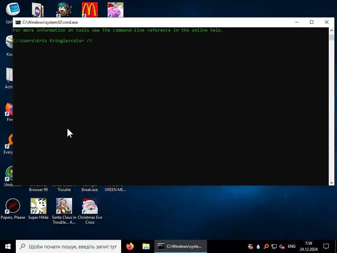Click the cmd scrollbar up arrow

(331, 30)
